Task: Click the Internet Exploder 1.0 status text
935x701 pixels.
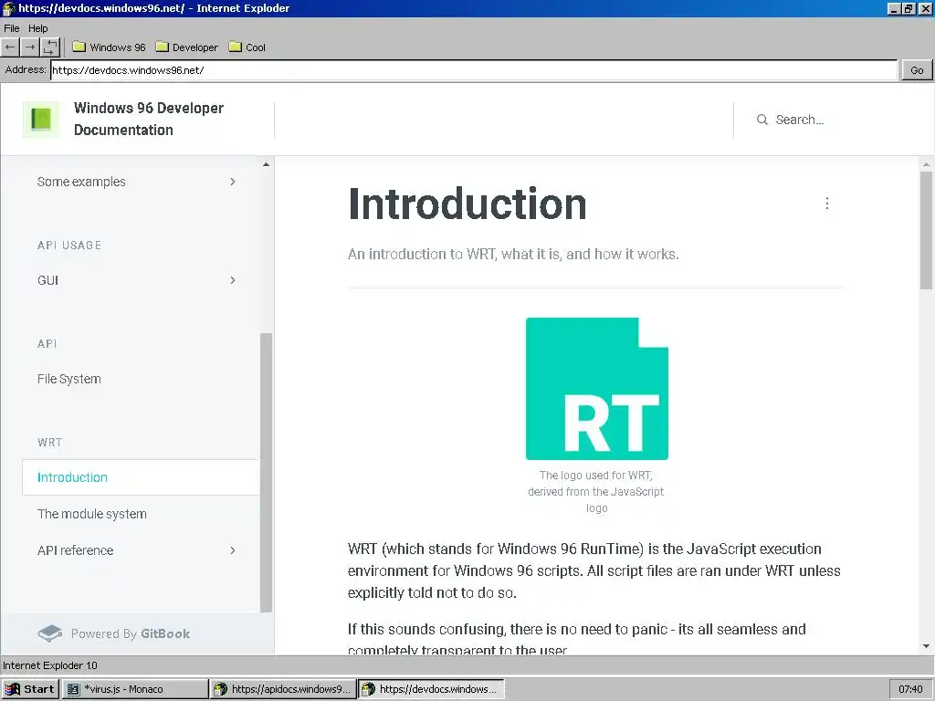Action: point(50,665)
